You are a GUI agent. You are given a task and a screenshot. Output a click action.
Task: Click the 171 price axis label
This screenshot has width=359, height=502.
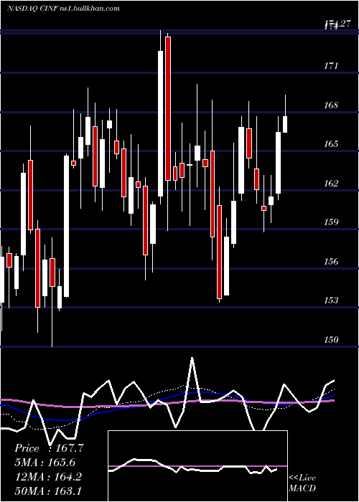click(x=331, y=66)
